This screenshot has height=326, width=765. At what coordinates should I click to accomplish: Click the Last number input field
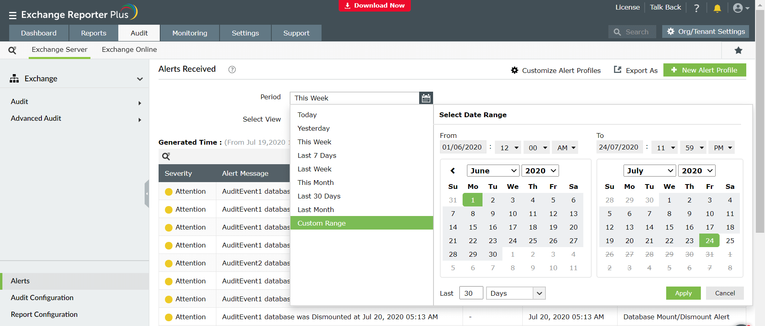coord(471,293)
